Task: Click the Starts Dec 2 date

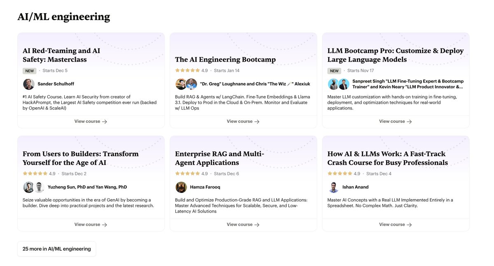Action: 74,174
